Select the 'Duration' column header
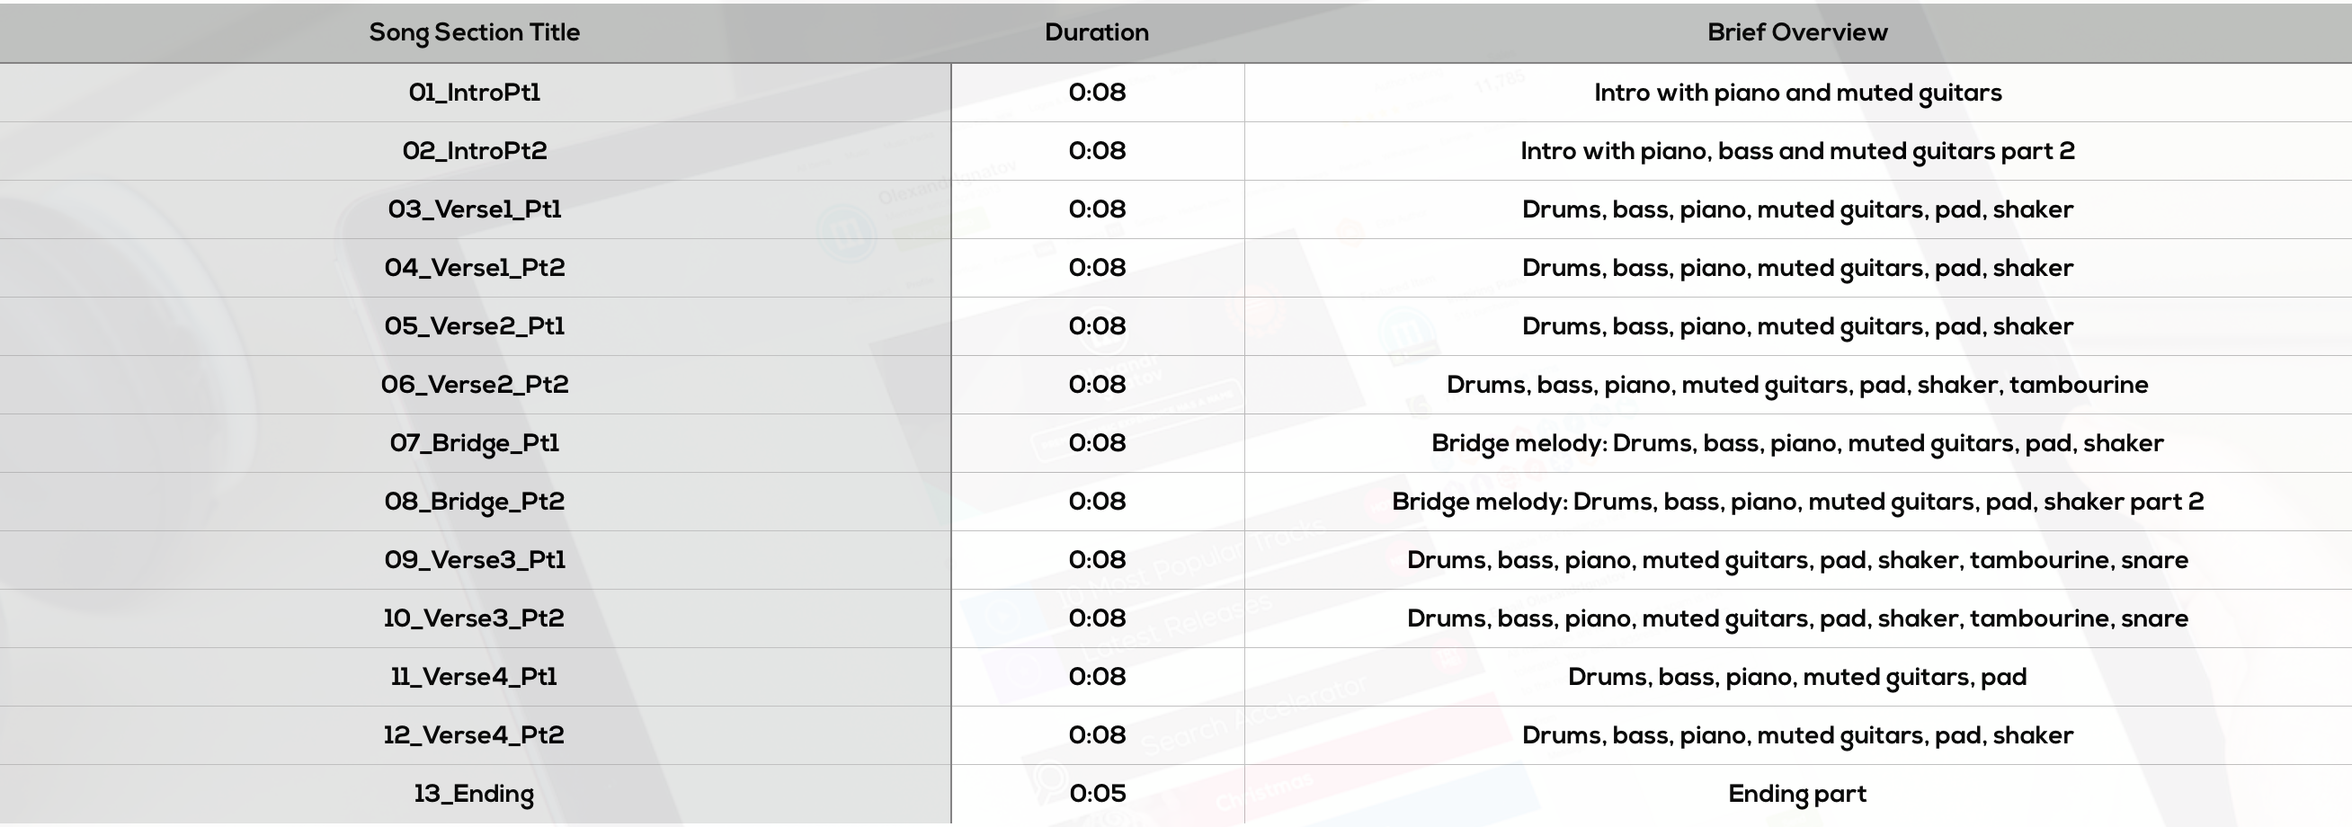The height and width of the screenshot is (827, 2352). [x=1097, y=32]
